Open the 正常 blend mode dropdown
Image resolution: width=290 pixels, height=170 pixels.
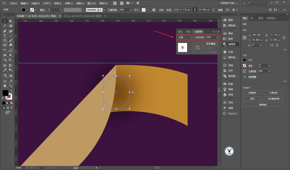[185, 38]
